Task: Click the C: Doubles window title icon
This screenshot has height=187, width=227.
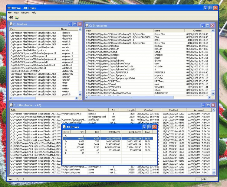Action: click(x=11, y=24)
